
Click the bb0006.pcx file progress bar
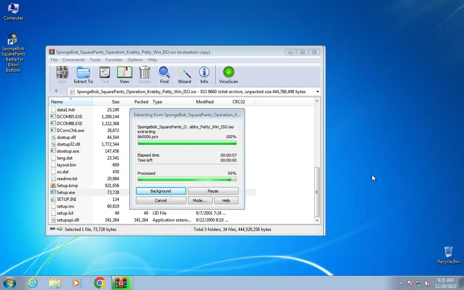click(x=187, y=143)
